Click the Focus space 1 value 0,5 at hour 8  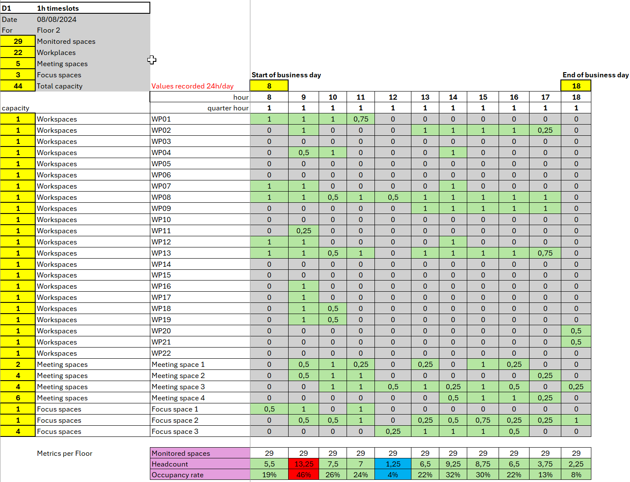click(x=269, y=409)
